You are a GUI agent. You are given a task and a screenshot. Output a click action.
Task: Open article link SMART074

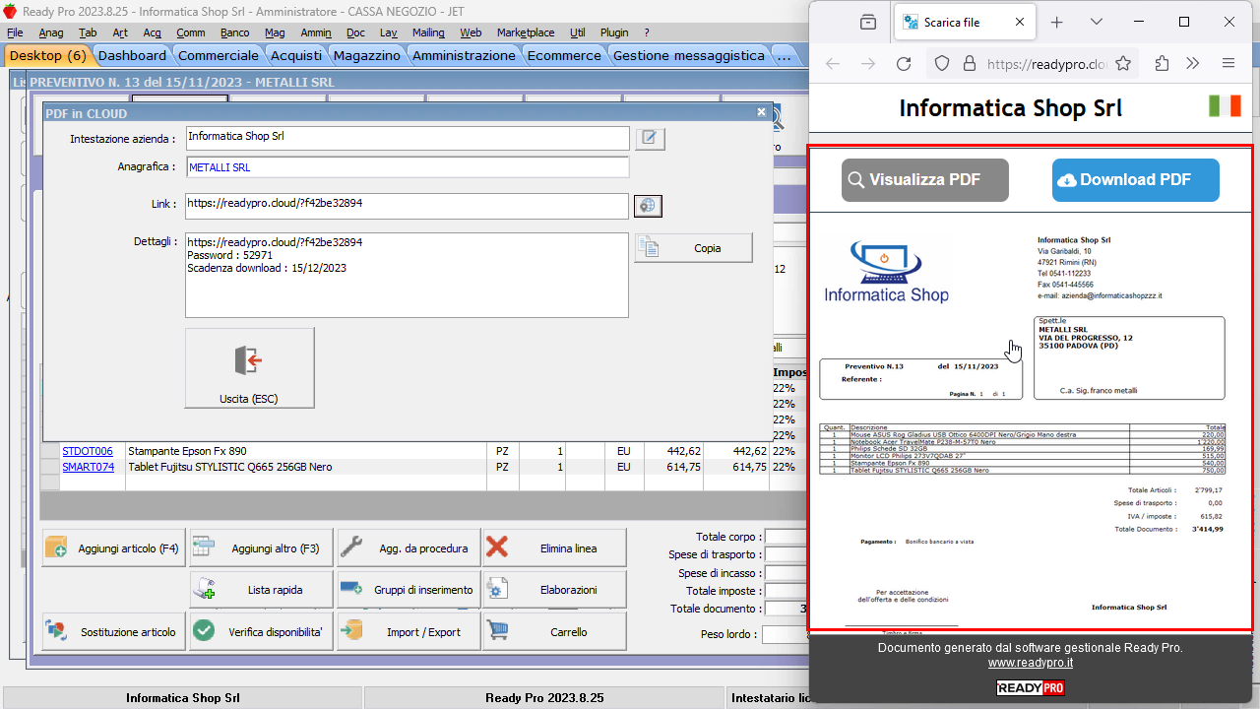[88, 467]
